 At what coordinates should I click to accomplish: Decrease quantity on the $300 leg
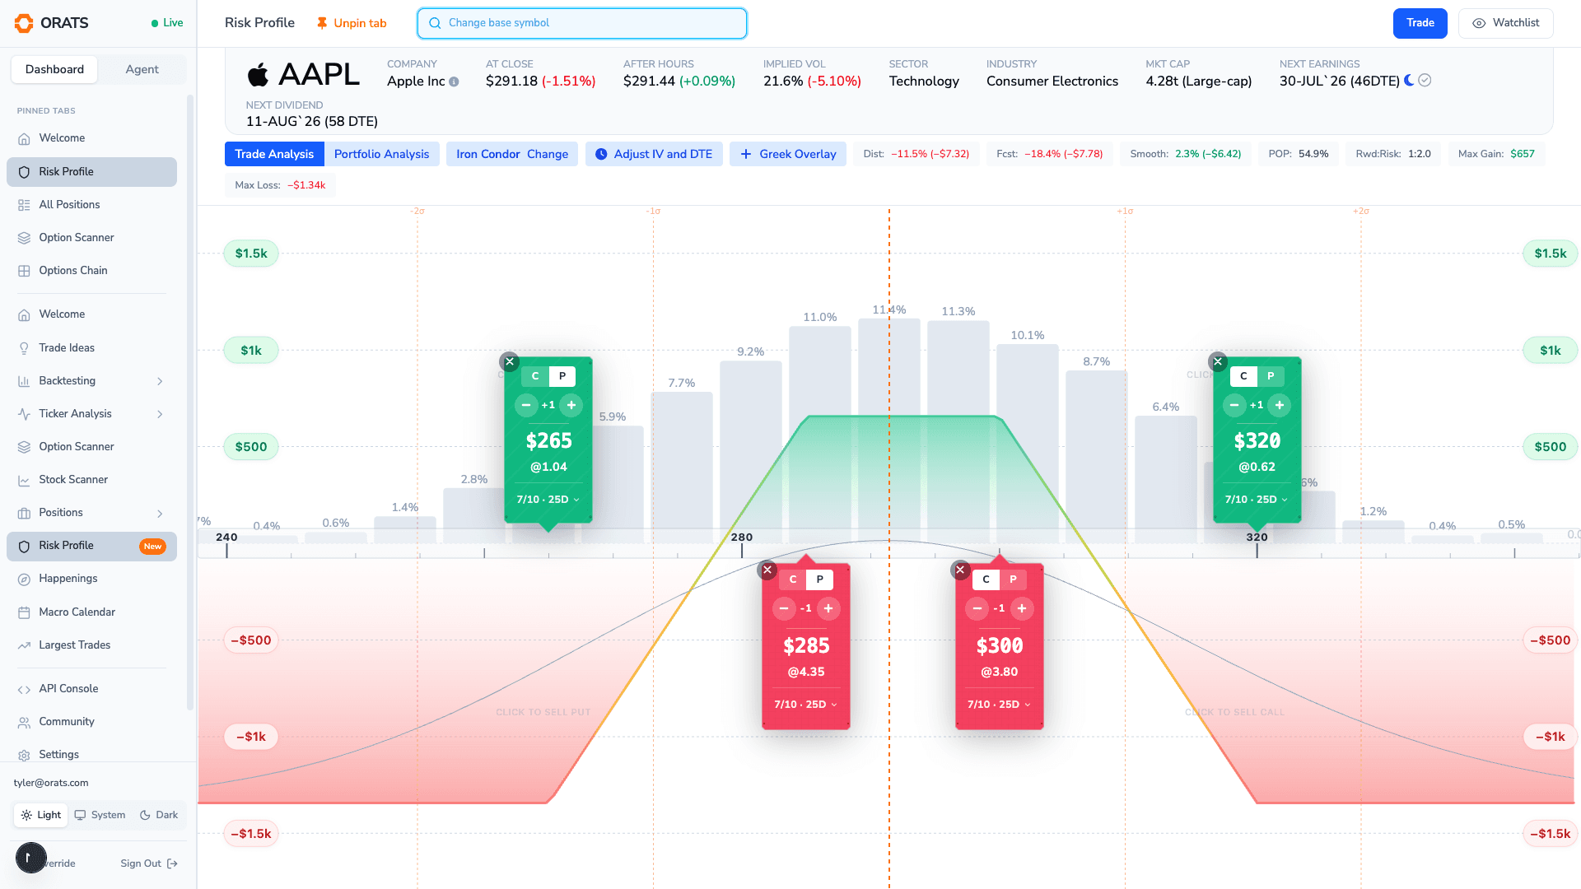[977, 608]
